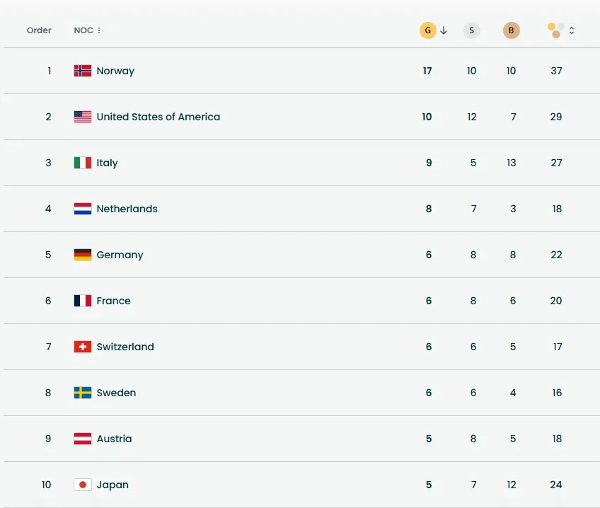Toggle gold sort direction arrow
Screen dimensions: 600x508
pyautogui.click(x=444, y=30)
